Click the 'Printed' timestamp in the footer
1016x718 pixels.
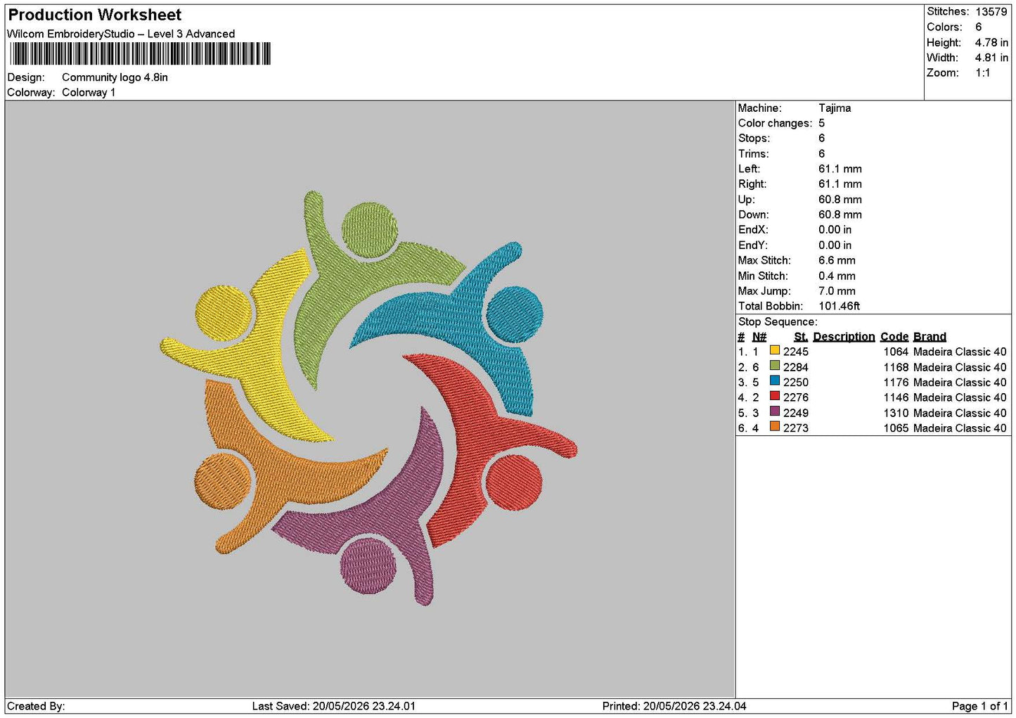[674, 706]
